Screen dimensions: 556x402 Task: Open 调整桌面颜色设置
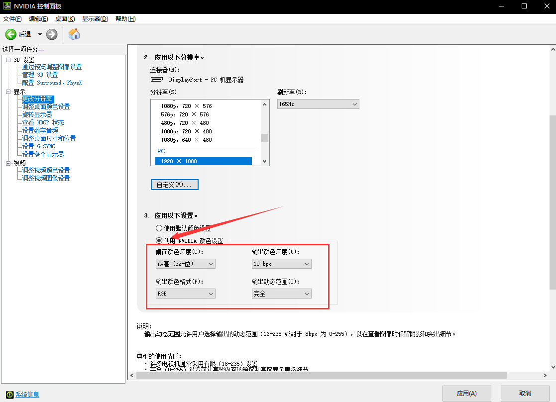click(x=46, y=106)
